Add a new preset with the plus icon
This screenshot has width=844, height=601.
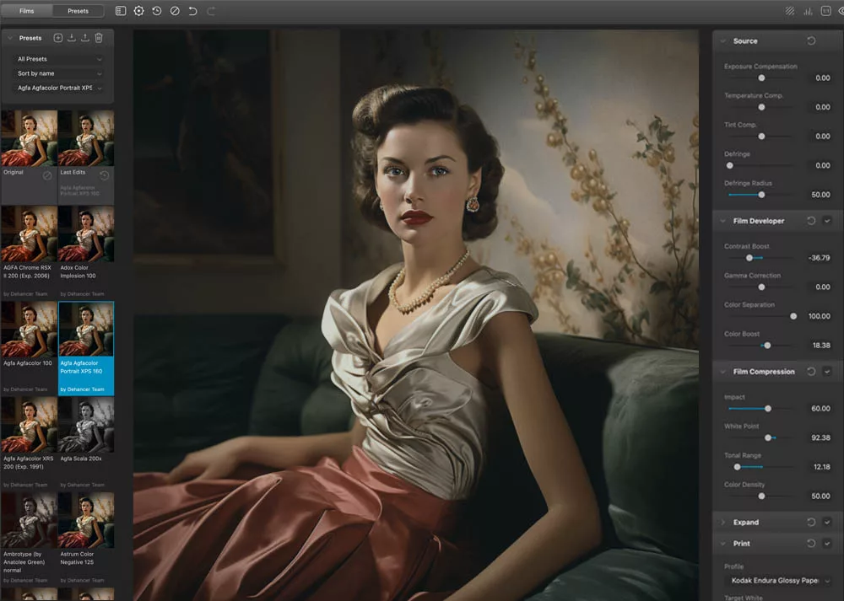coord(57,37)
